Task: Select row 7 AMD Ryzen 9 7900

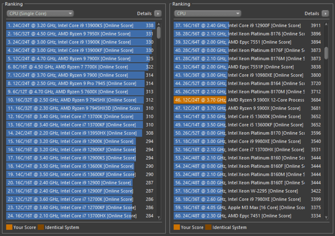Action: click(81, 75)
